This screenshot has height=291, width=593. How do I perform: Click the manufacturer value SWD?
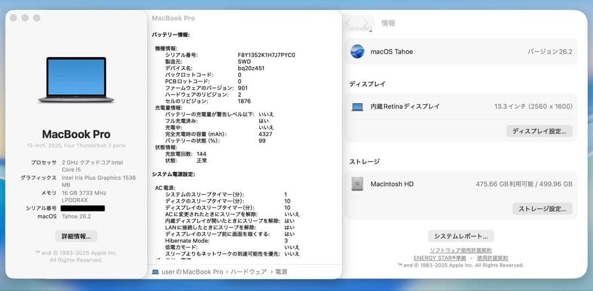tap(244, 61)
